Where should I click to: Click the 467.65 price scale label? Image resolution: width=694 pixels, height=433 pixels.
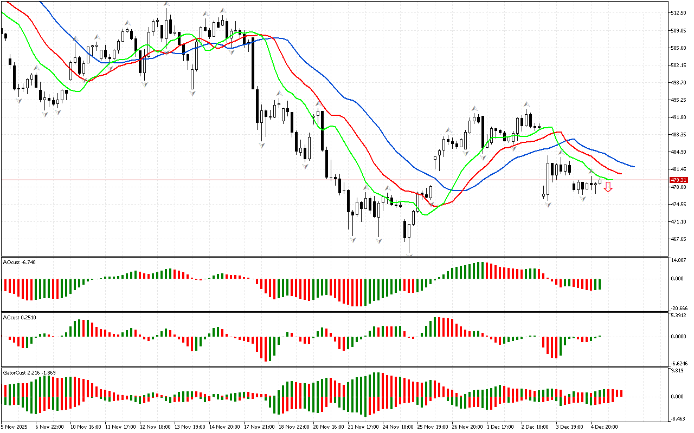[x=679, y=239]
